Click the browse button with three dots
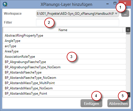 click(125, 14)
